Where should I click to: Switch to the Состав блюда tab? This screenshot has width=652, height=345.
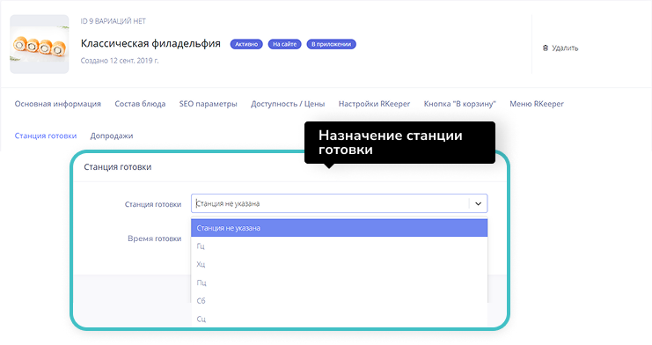point(140,104)
